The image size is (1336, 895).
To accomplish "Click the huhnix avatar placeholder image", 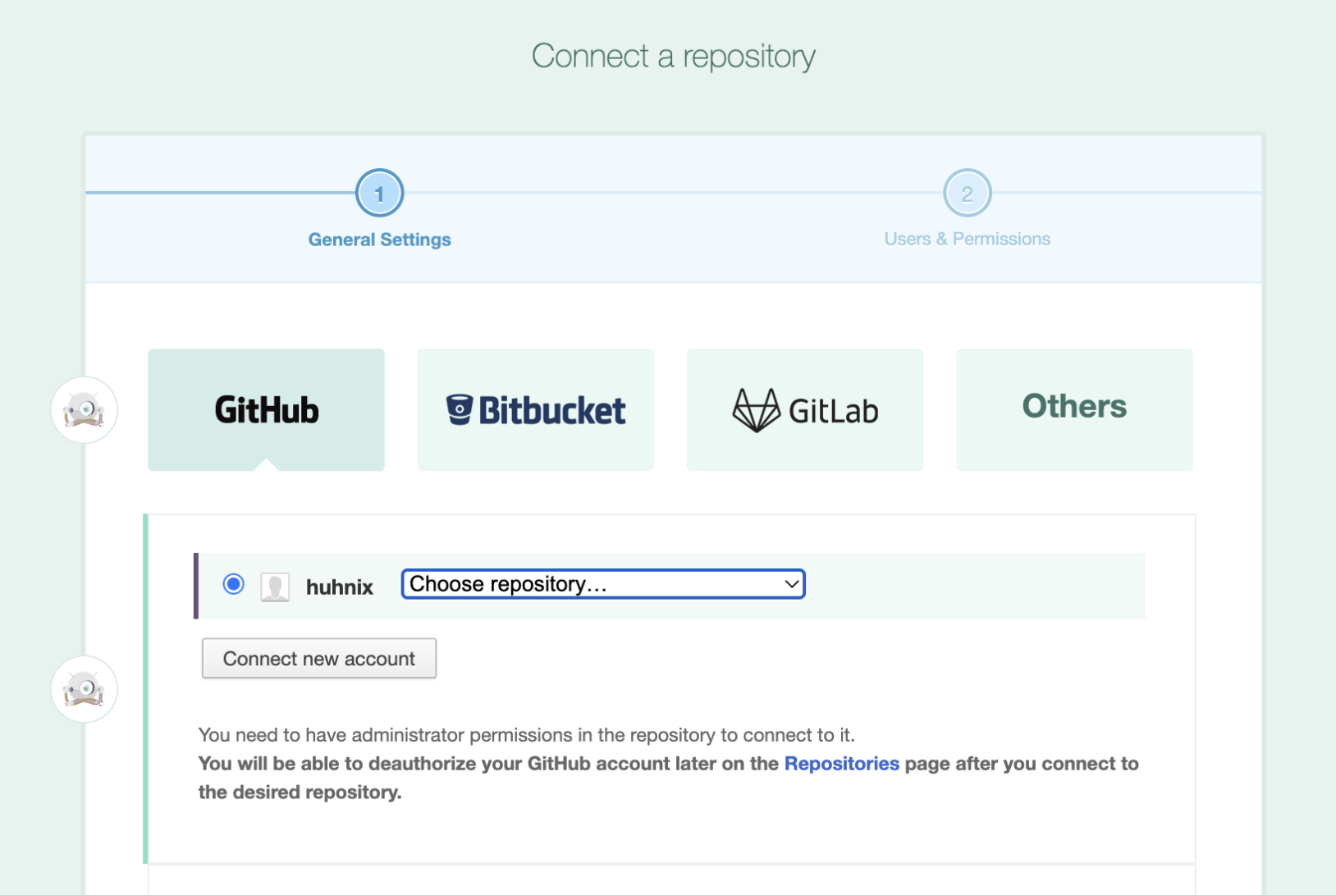I will pyautogui.click(x=276, y=586).
